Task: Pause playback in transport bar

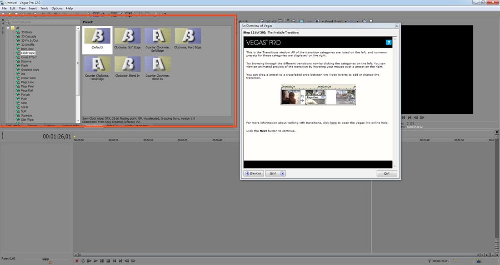Action: tap(102, 261)
